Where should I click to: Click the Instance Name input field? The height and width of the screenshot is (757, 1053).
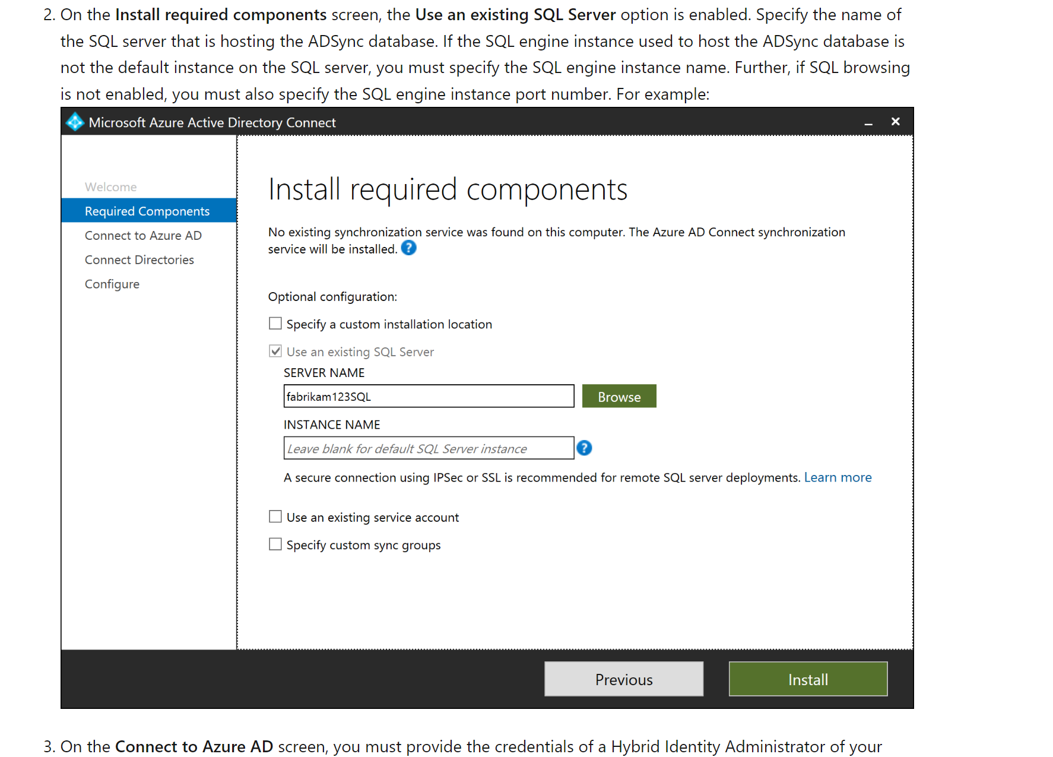(x=429, y=448)
